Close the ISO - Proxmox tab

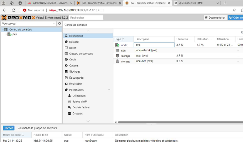(120, 3)
